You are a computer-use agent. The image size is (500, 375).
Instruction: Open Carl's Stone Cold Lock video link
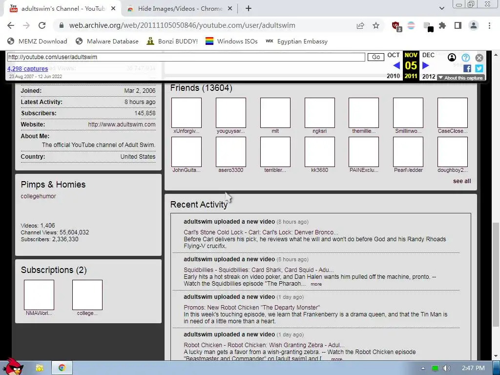[x=261, y=232]
